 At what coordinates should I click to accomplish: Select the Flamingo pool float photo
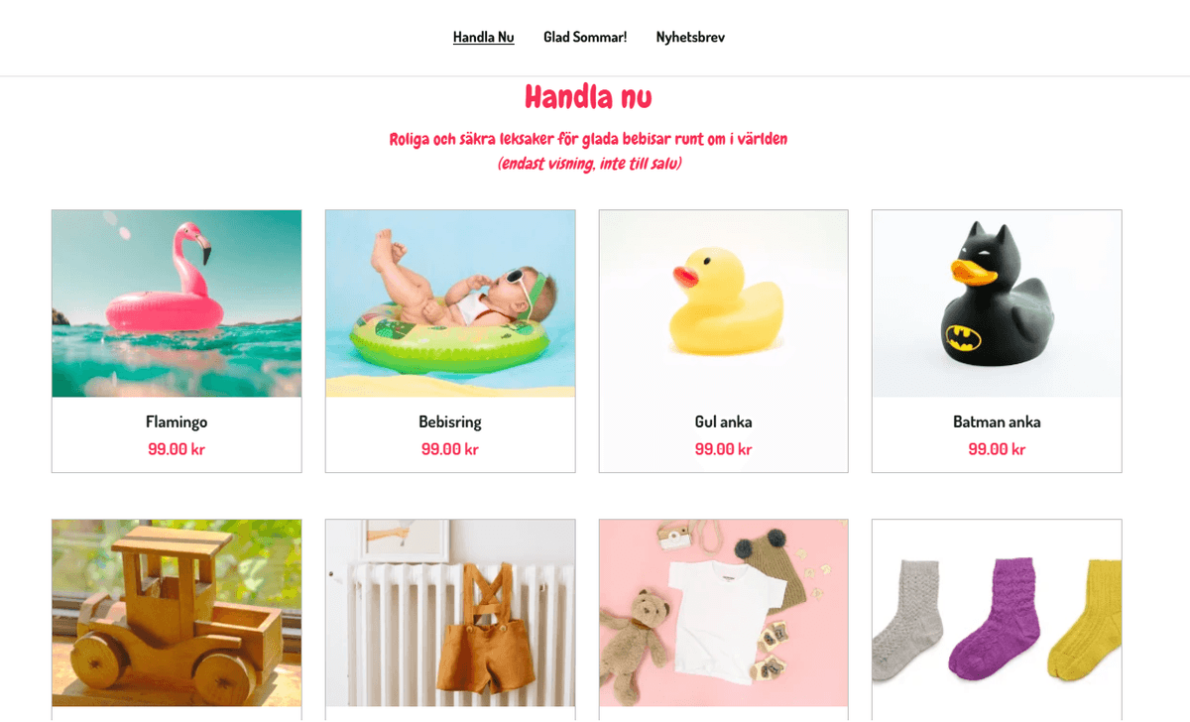click(x=177, y=303)
